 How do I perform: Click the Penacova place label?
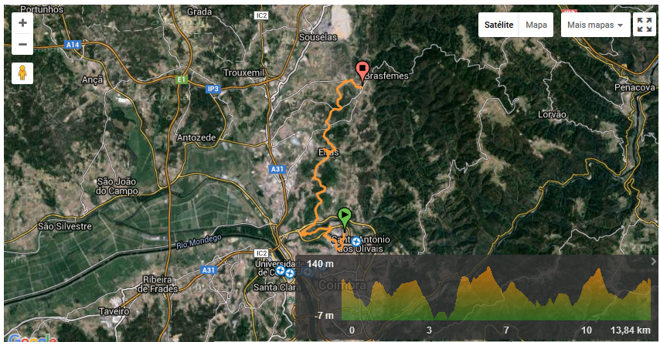[x=634, y=87]
